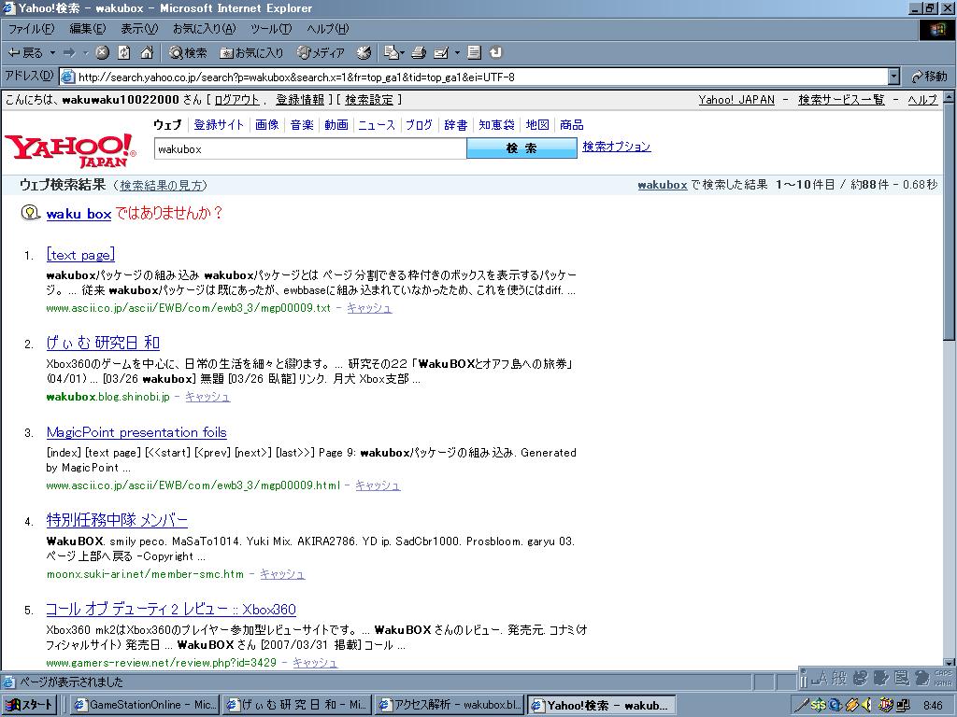
Task: Open the Edit icon dropdown arrow
Action: click(456, 53)
